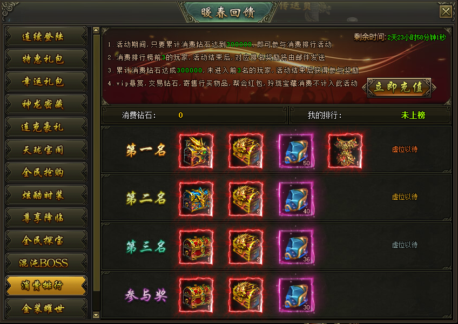
Task: Select the 金装耀世 tab
Action: [46, 308]
